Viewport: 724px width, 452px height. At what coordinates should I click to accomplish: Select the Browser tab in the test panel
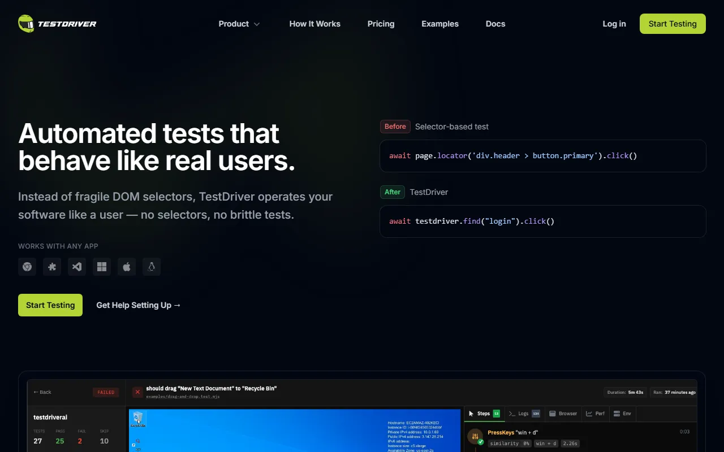point(563,414)
